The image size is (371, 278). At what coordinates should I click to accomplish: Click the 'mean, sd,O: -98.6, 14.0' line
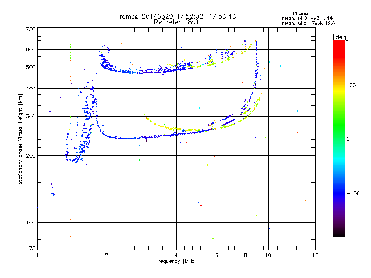309,18
